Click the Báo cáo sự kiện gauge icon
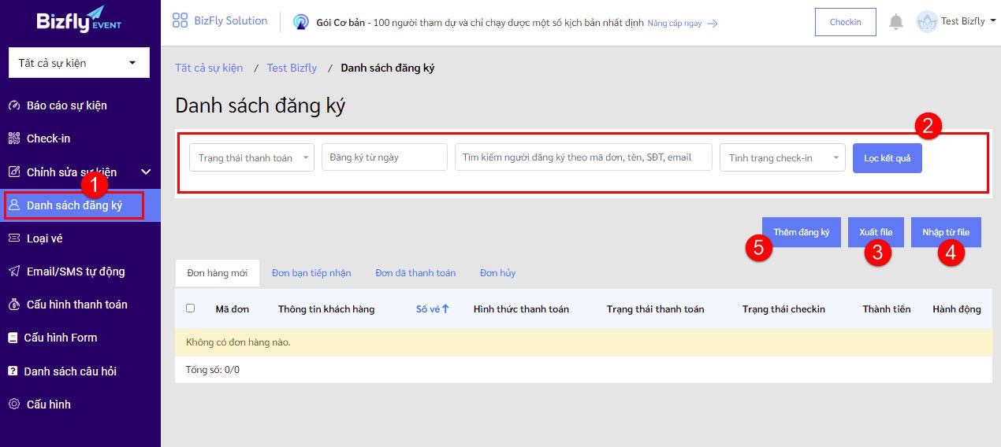The width and height of the screenshot is (1001, 447). point(13,105)
